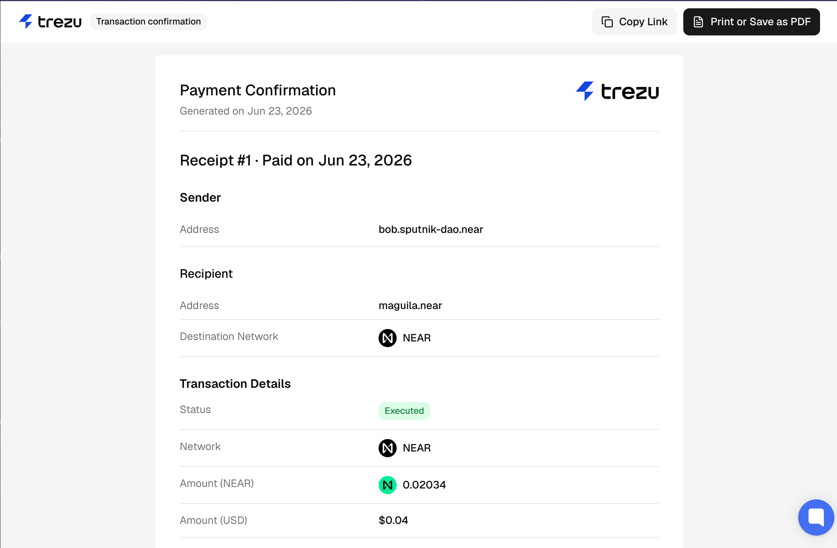The width and height of the screenshot is (837, 548).
Task: Select recipient address maguila.near
Action: point(410,306)
